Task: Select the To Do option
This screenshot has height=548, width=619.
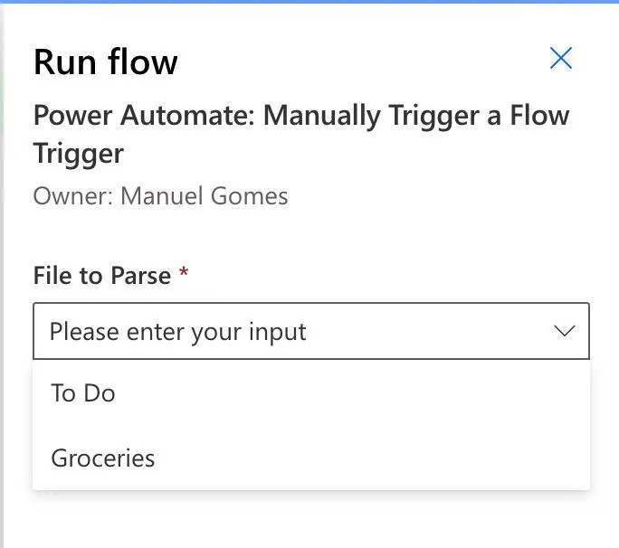Action: [x=83, y=393]
